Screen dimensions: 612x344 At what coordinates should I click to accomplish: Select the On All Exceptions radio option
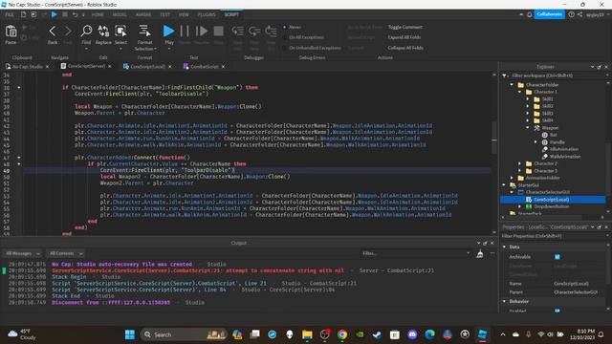[285, 37]
